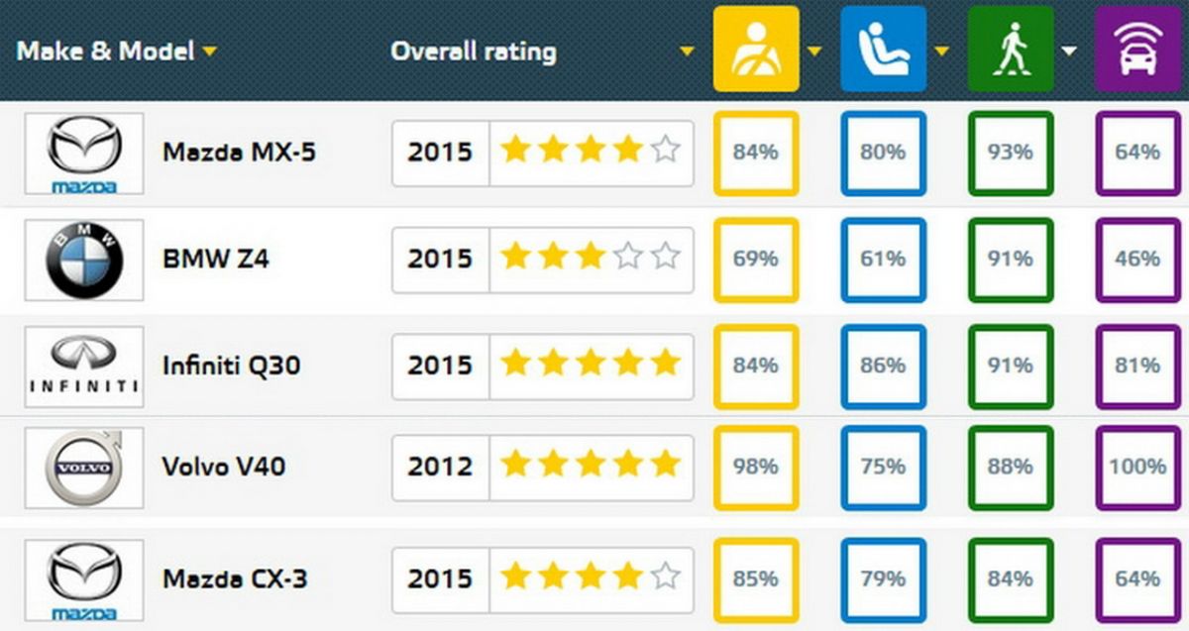Open the Infiniti Q30 result

(x=232, y=366)
